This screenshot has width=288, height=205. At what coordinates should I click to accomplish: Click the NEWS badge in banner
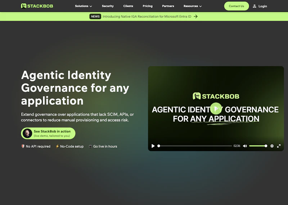click(x=95, y=17)
